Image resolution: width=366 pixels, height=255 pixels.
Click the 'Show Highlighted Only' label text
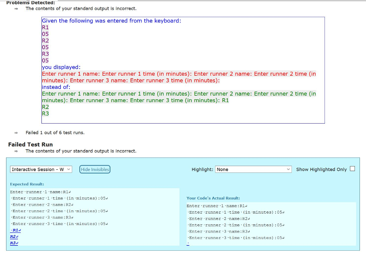click(x=321, y=169)
